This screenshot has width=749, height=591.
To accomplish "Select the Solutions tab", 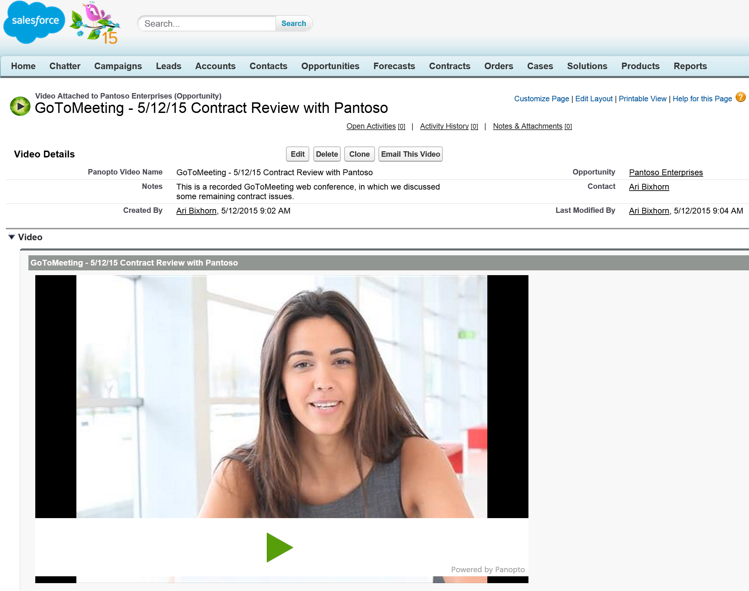I will (x=587, y=66).
